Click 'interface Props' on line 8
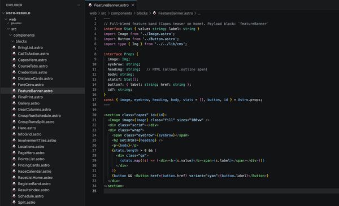 click(119, 54)
